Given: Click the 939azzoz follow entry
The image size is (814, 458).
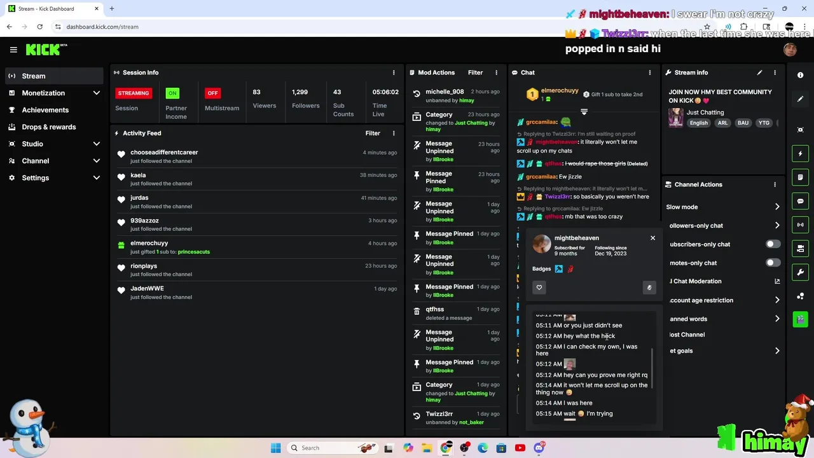Looking at the screenshot, I should [x=256, y=225].
